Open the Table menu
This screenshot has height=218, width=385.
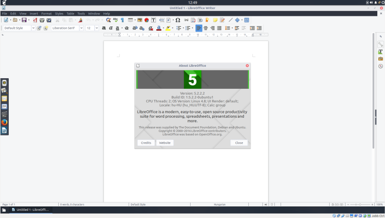pyautogui.click(x=70, y=13)
